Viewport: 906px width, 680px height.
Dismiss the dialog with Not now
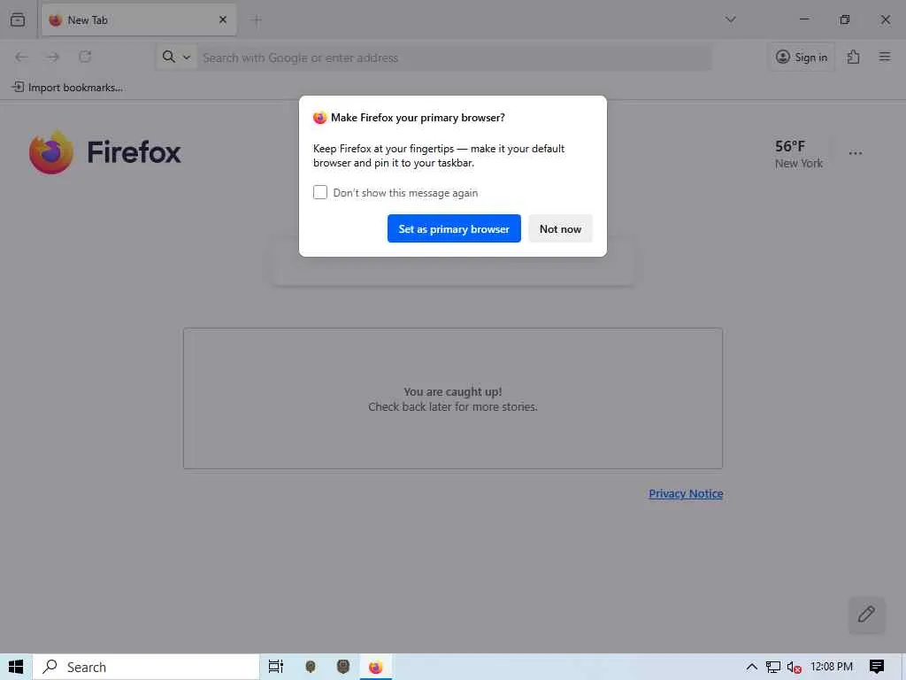(560, 228)
